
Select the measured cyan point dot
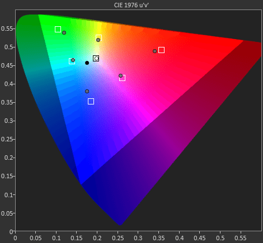[x=73, y=60]
